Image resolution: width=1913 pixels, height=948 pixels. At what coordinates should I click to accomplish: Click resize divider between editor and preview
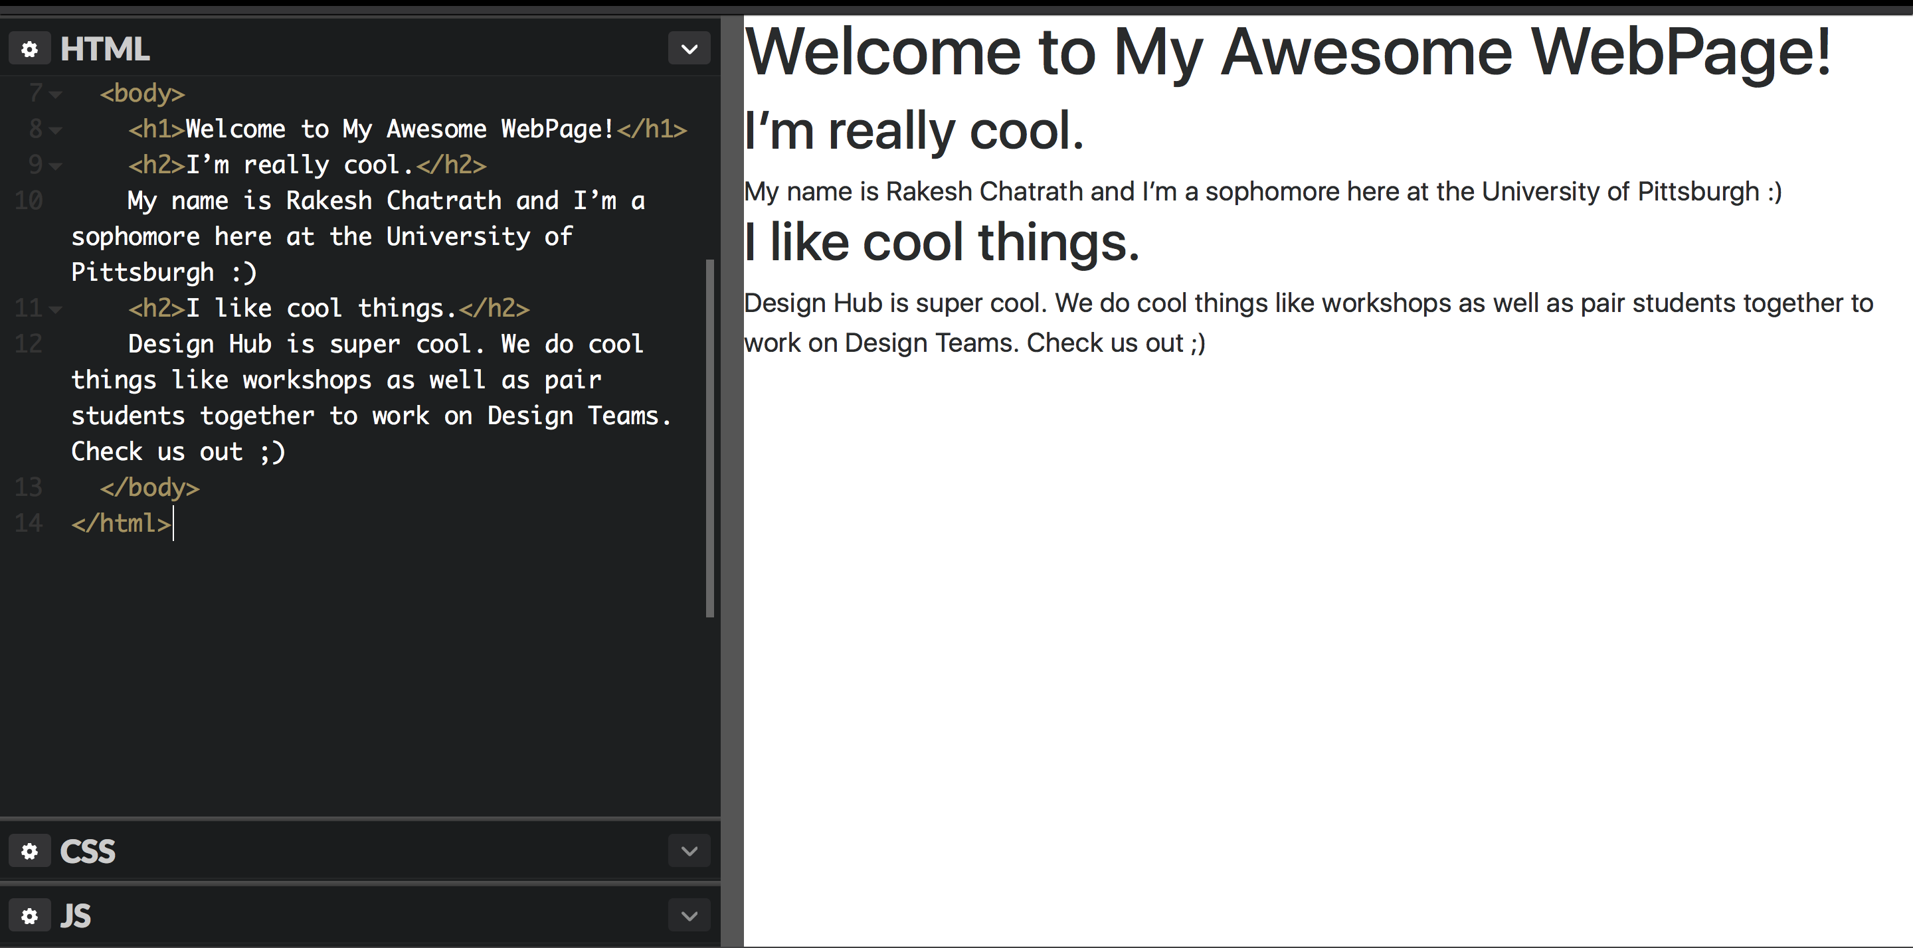tap(731, 481)
